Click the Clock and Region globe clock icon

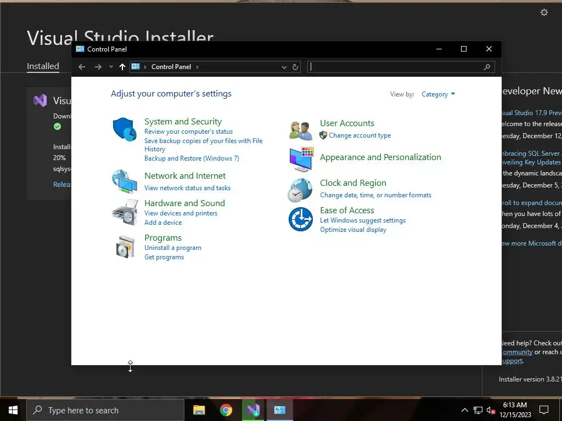click(x=300, y=190)
